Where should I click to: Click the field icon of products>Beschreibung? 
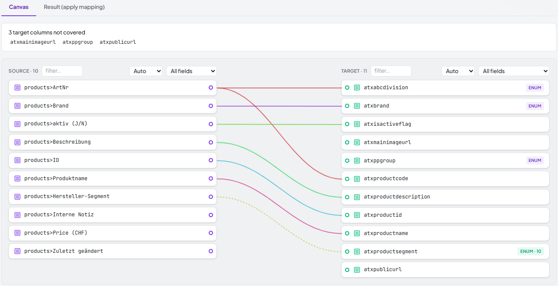[17, 142]
